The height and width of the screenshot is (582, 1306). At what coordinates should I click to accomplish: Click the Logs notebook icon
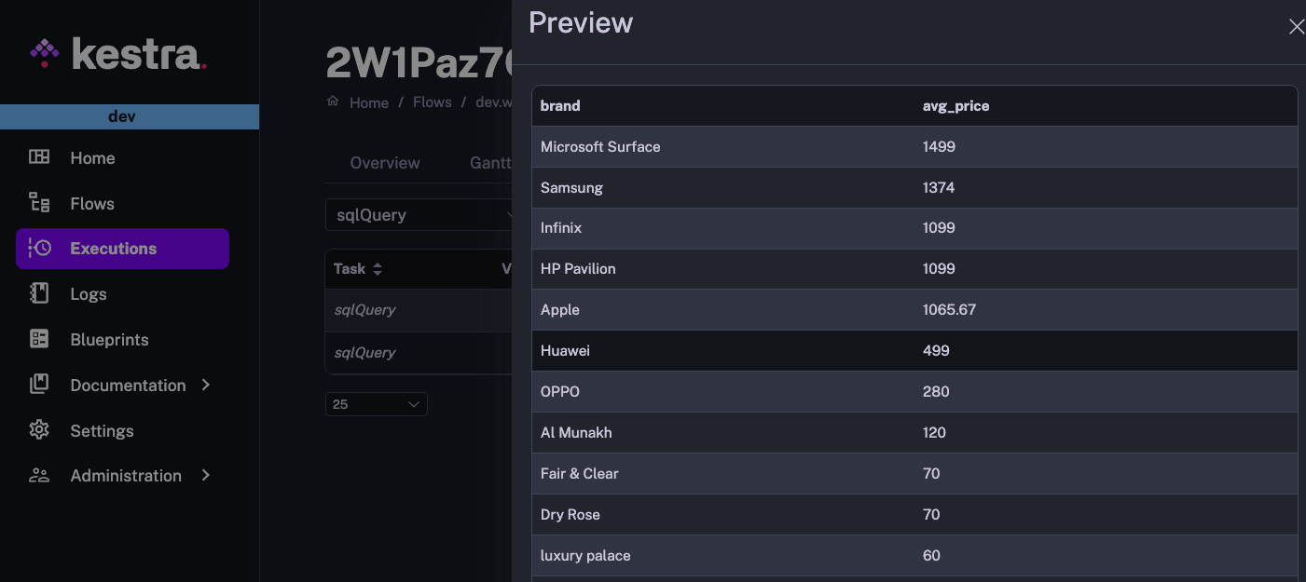[39, 294]
